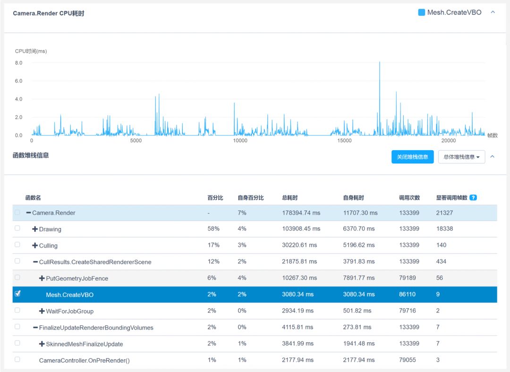The image size is (510, 372).
Task: Expand the Culling tree node
Action: [35, 245]
